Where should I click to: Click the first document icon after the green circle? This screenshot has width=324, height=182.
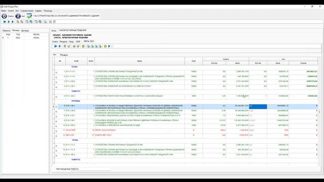coord(88,46)
